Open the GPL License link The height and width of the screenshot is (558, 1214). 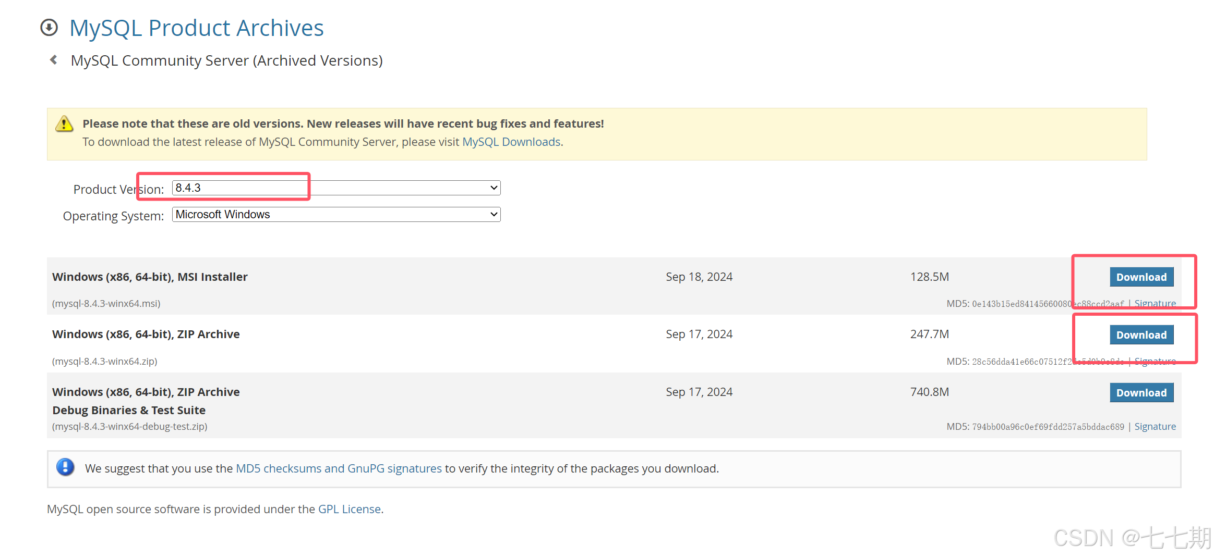(x=349, y=509)
